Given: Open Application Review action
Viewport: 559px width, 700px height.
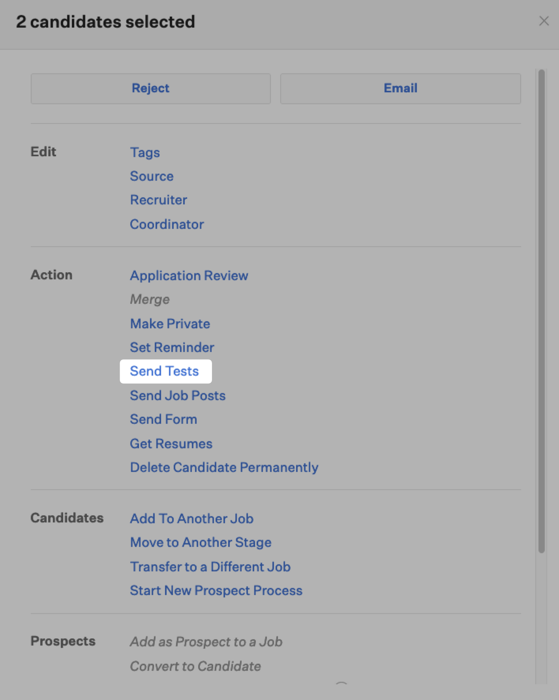Looking at the screenshot, I should (189, 275).
